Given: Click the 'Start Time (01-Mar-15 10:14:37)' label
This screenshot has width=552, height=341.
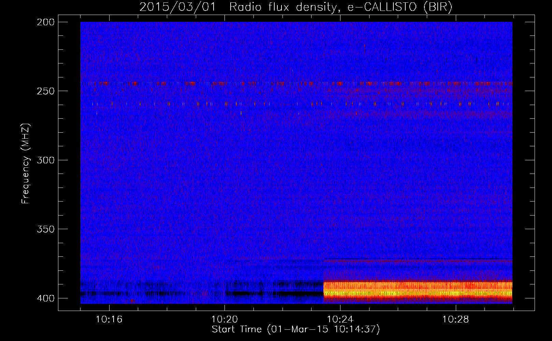Looking at the screenshot, I should point(296,329).
